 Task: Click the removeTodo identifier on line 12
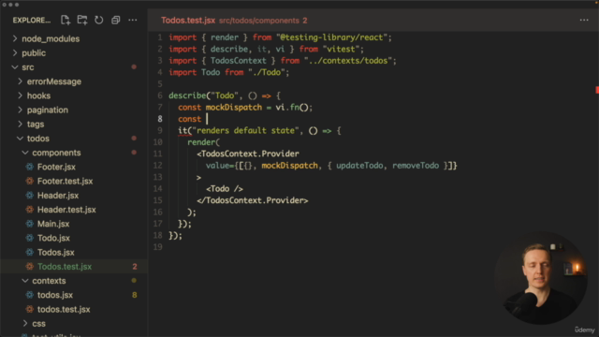tap(416, 166)
